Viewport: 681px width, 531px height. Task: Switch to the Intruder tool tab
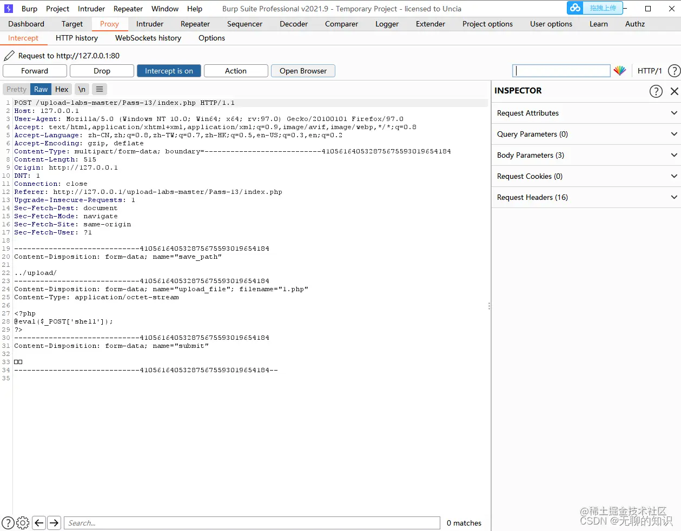150,24
